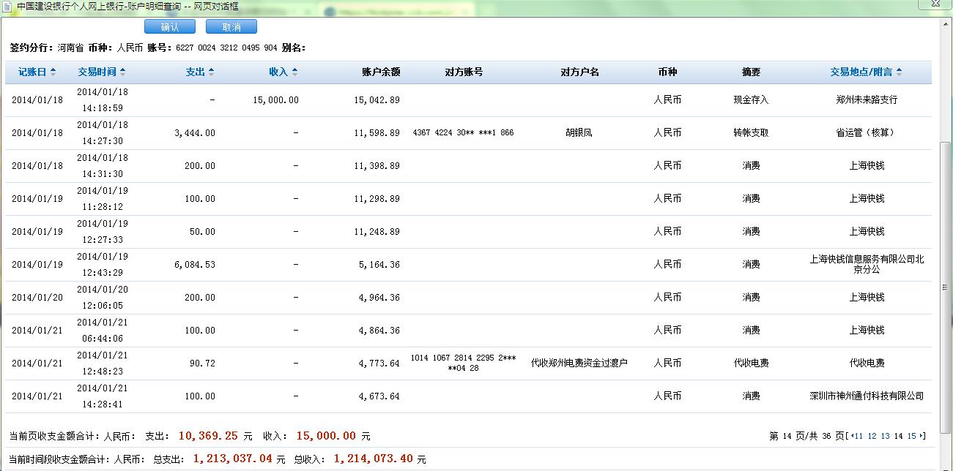Click counterparty name 胡银凤
953x471 pixels.
pos(579,133)
